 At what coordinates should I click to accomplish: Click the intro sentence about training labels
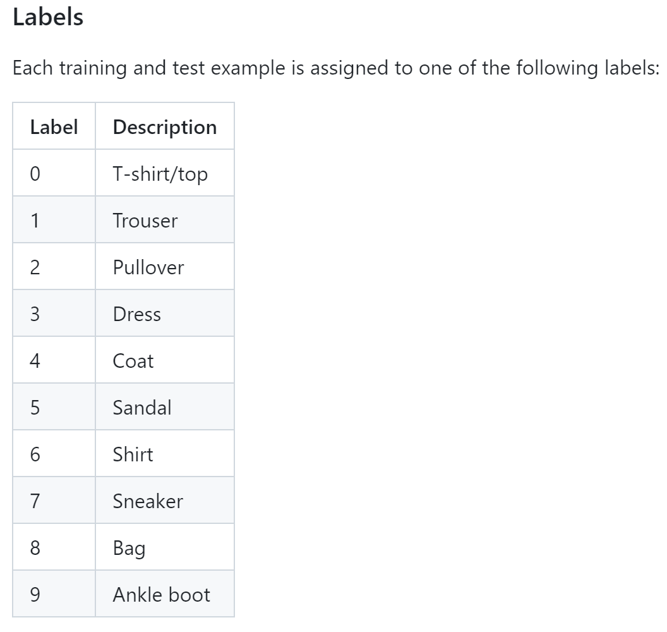click(336, 68)
